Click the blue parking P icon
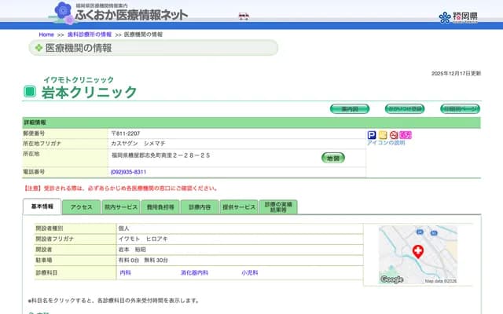Screen dimensions: 503x314 click(372, 135)
